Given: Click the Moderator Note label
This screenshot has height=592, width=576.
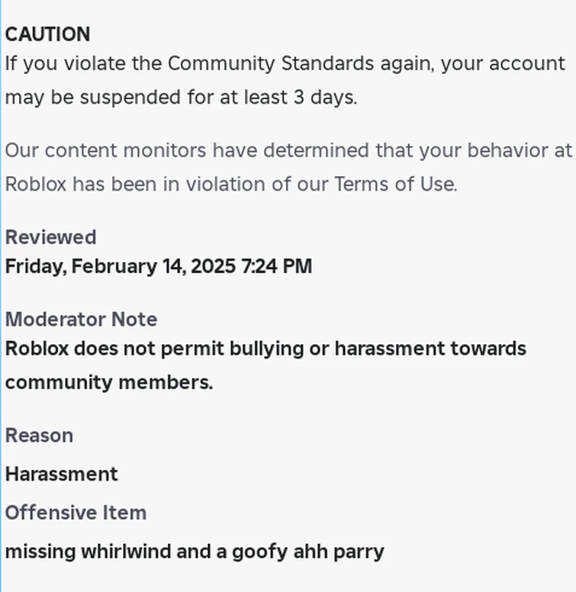Looking at the screenshot, I should pos(81,319).
